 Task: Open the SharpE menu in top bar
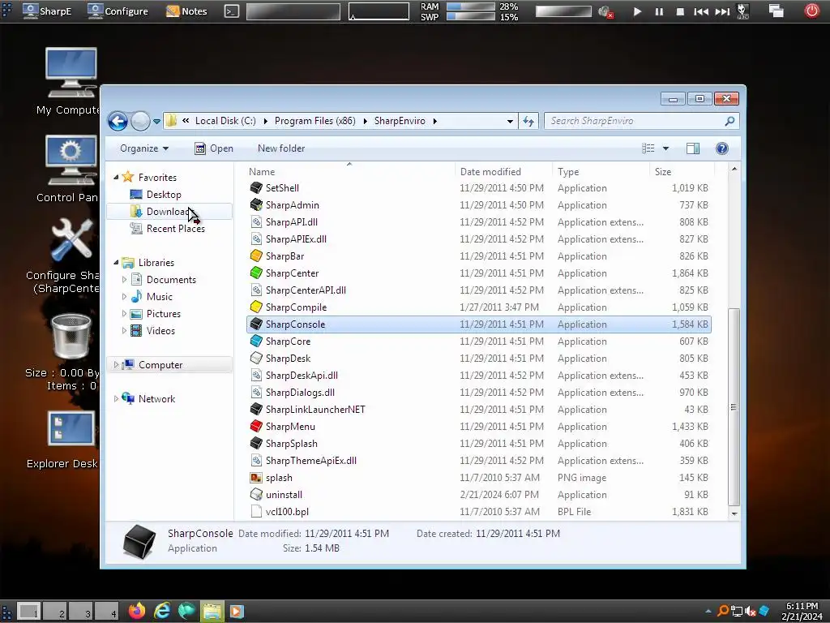point(47,11)
